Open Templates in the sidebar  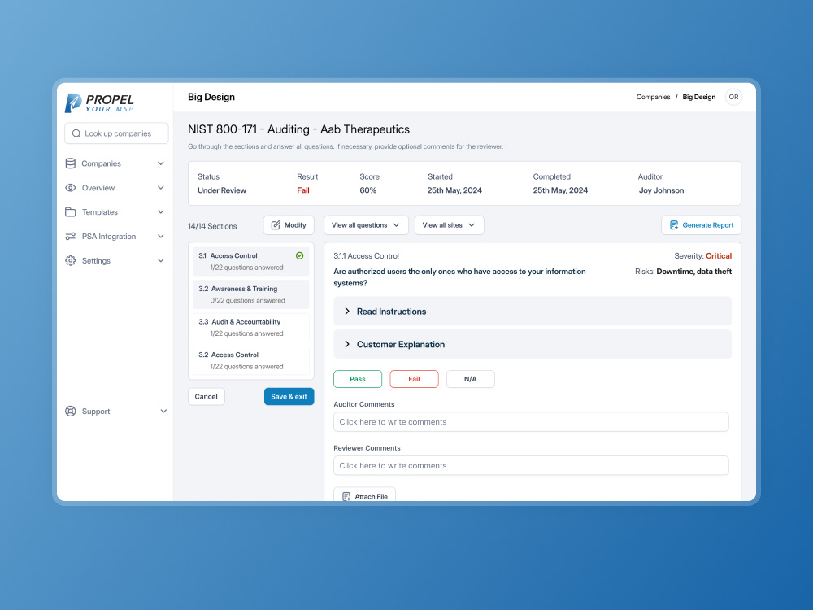(115, 211)
